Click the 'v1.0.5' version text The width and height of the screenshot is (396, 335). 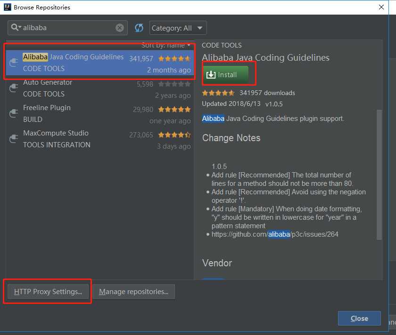[274, 104]
